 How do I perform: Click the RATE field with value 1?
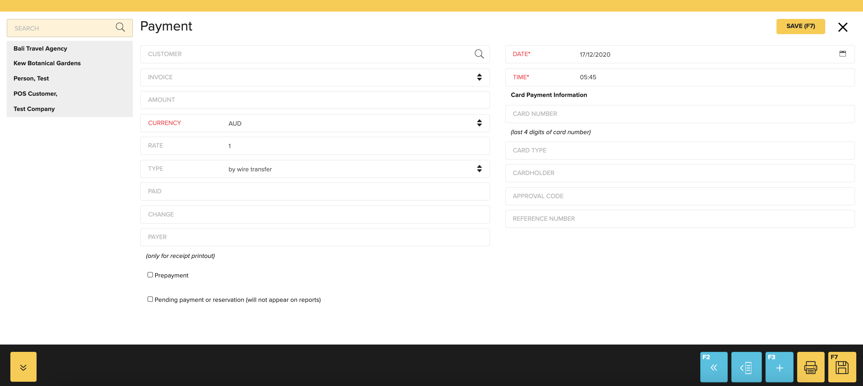click(x=315, y=146)
